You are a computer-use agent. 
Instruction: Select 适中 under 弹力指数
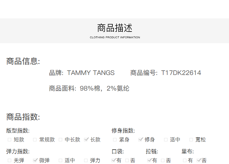click(60, 160)
